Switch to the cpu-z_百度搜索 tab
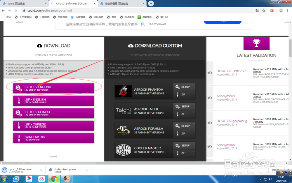The width and height of the screenshot is (292, 183). pyautogui.click(x=24, y=3)
